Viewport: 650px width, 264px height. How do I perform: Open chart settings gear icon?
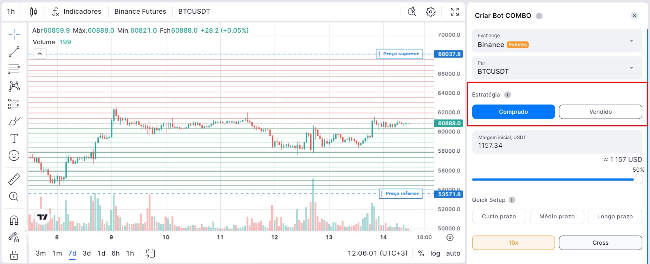click(430, 12)
